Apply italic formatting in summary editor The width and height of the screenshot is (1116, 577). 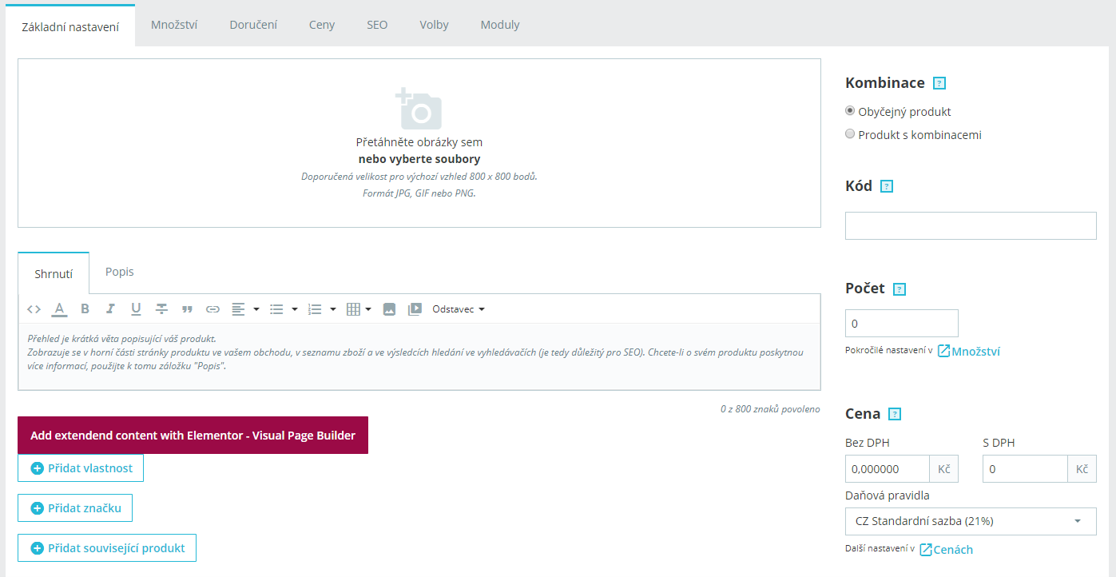point(110,309)
